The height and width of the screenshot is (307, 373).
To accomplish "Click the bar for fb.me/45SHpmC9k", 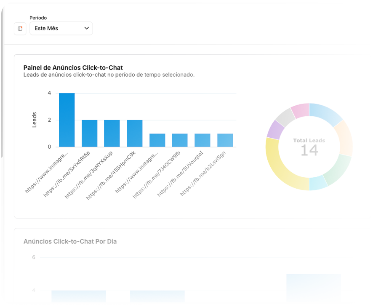I will (x=135, y=133).
